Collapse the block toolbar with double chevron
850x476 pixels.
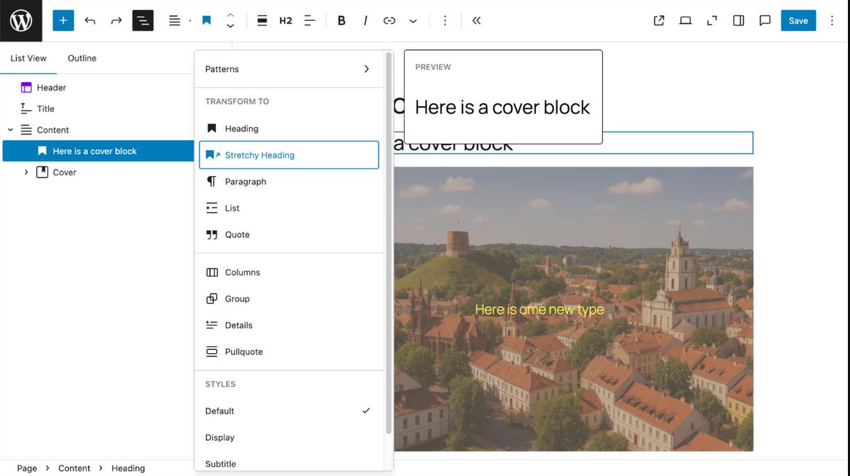click(476, 21)
